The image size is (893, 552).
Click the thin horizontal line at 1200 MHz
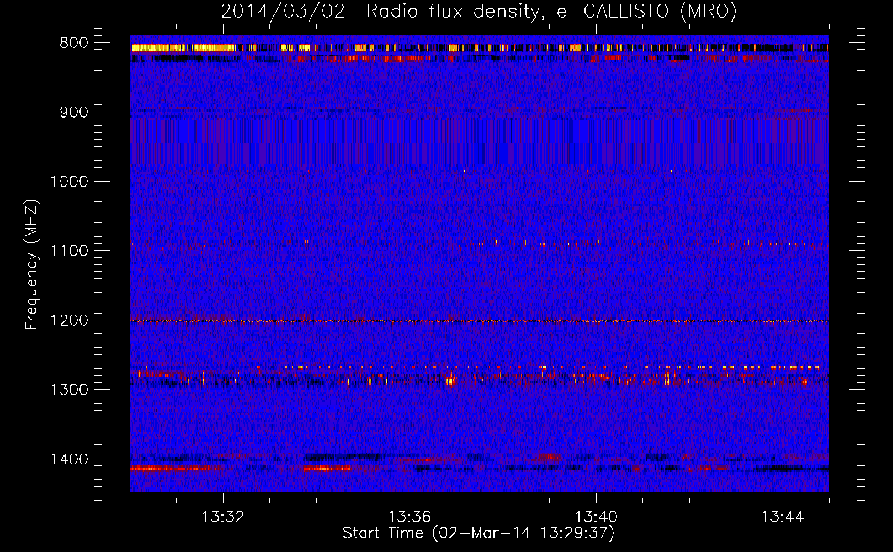point(479,321)
